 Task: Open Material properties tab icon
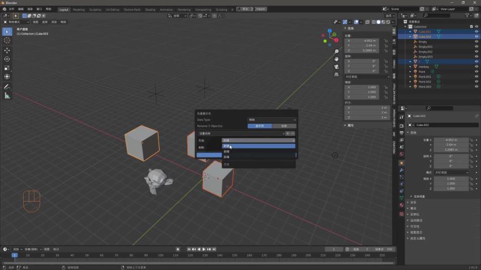click(402, 205)
